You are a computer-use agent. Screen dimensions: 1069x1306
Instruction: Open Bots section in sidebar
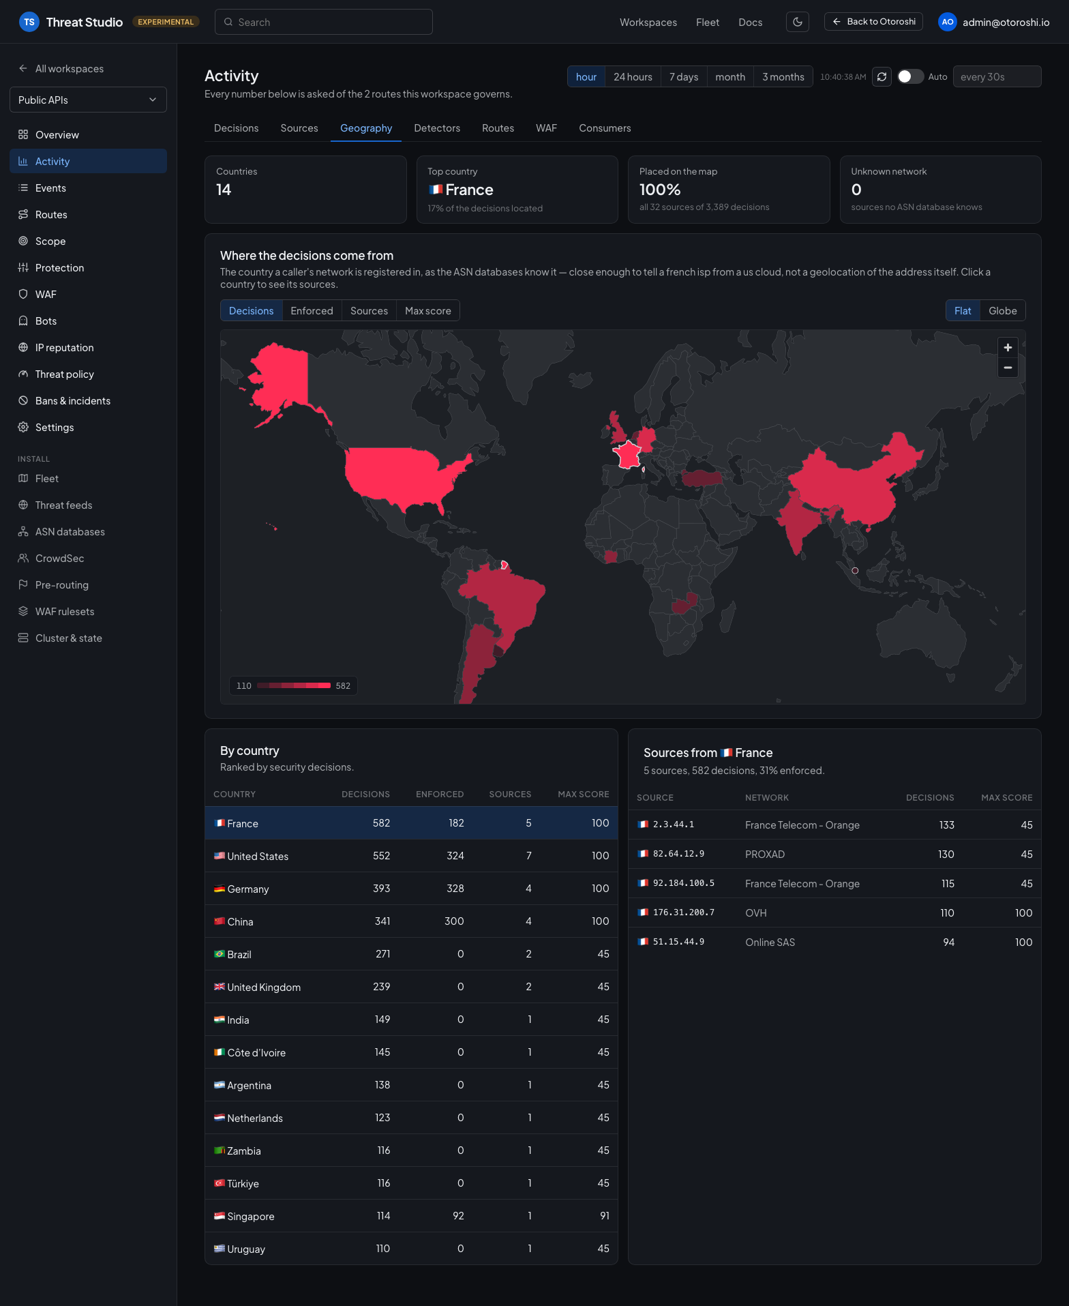click(88, 321)
